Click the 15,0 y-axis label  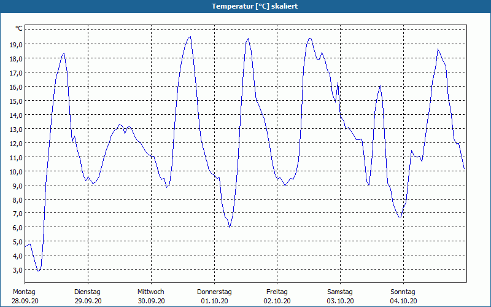pos(16,101)
